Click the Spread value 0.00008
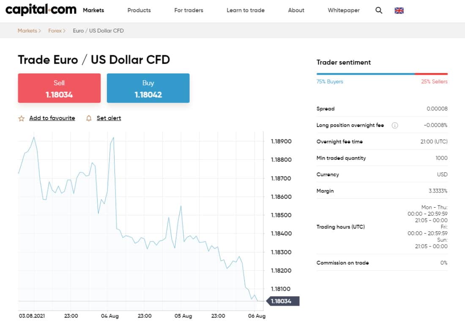The width and height of the screenshot is (465, 325). (437, 108)
